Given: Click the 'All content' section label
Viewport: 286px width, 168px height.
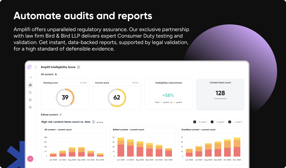Looking at the screenshot, I should tap(47, 74).
